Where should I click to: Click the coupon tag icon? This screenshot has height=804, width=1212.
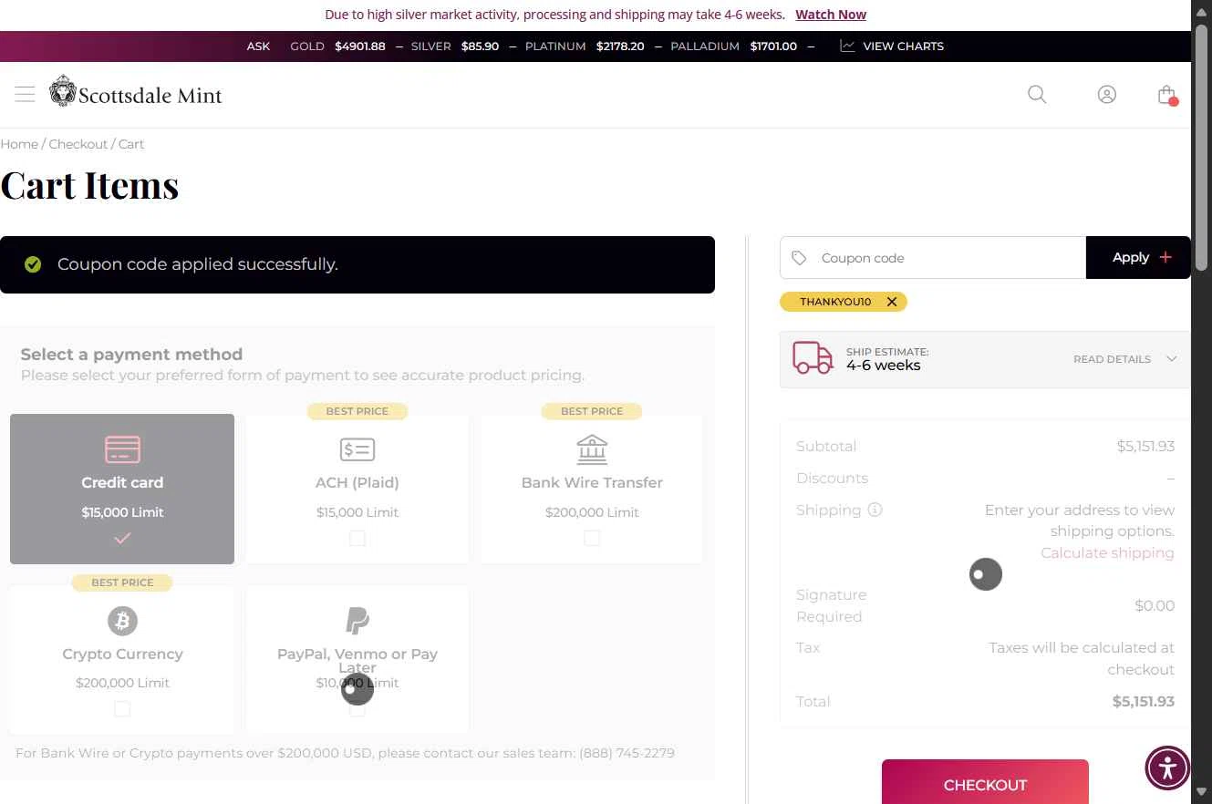click(x=799, y=258)
